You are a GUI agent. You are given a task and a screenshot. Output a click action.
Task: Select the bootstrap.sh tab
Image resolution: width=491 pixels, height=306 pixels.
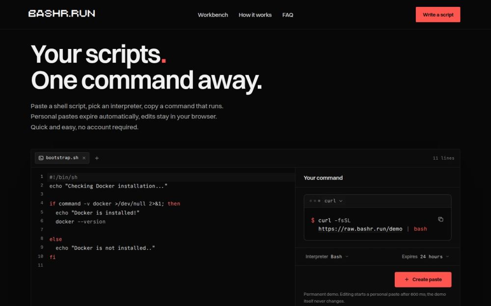tap(62, 158)
